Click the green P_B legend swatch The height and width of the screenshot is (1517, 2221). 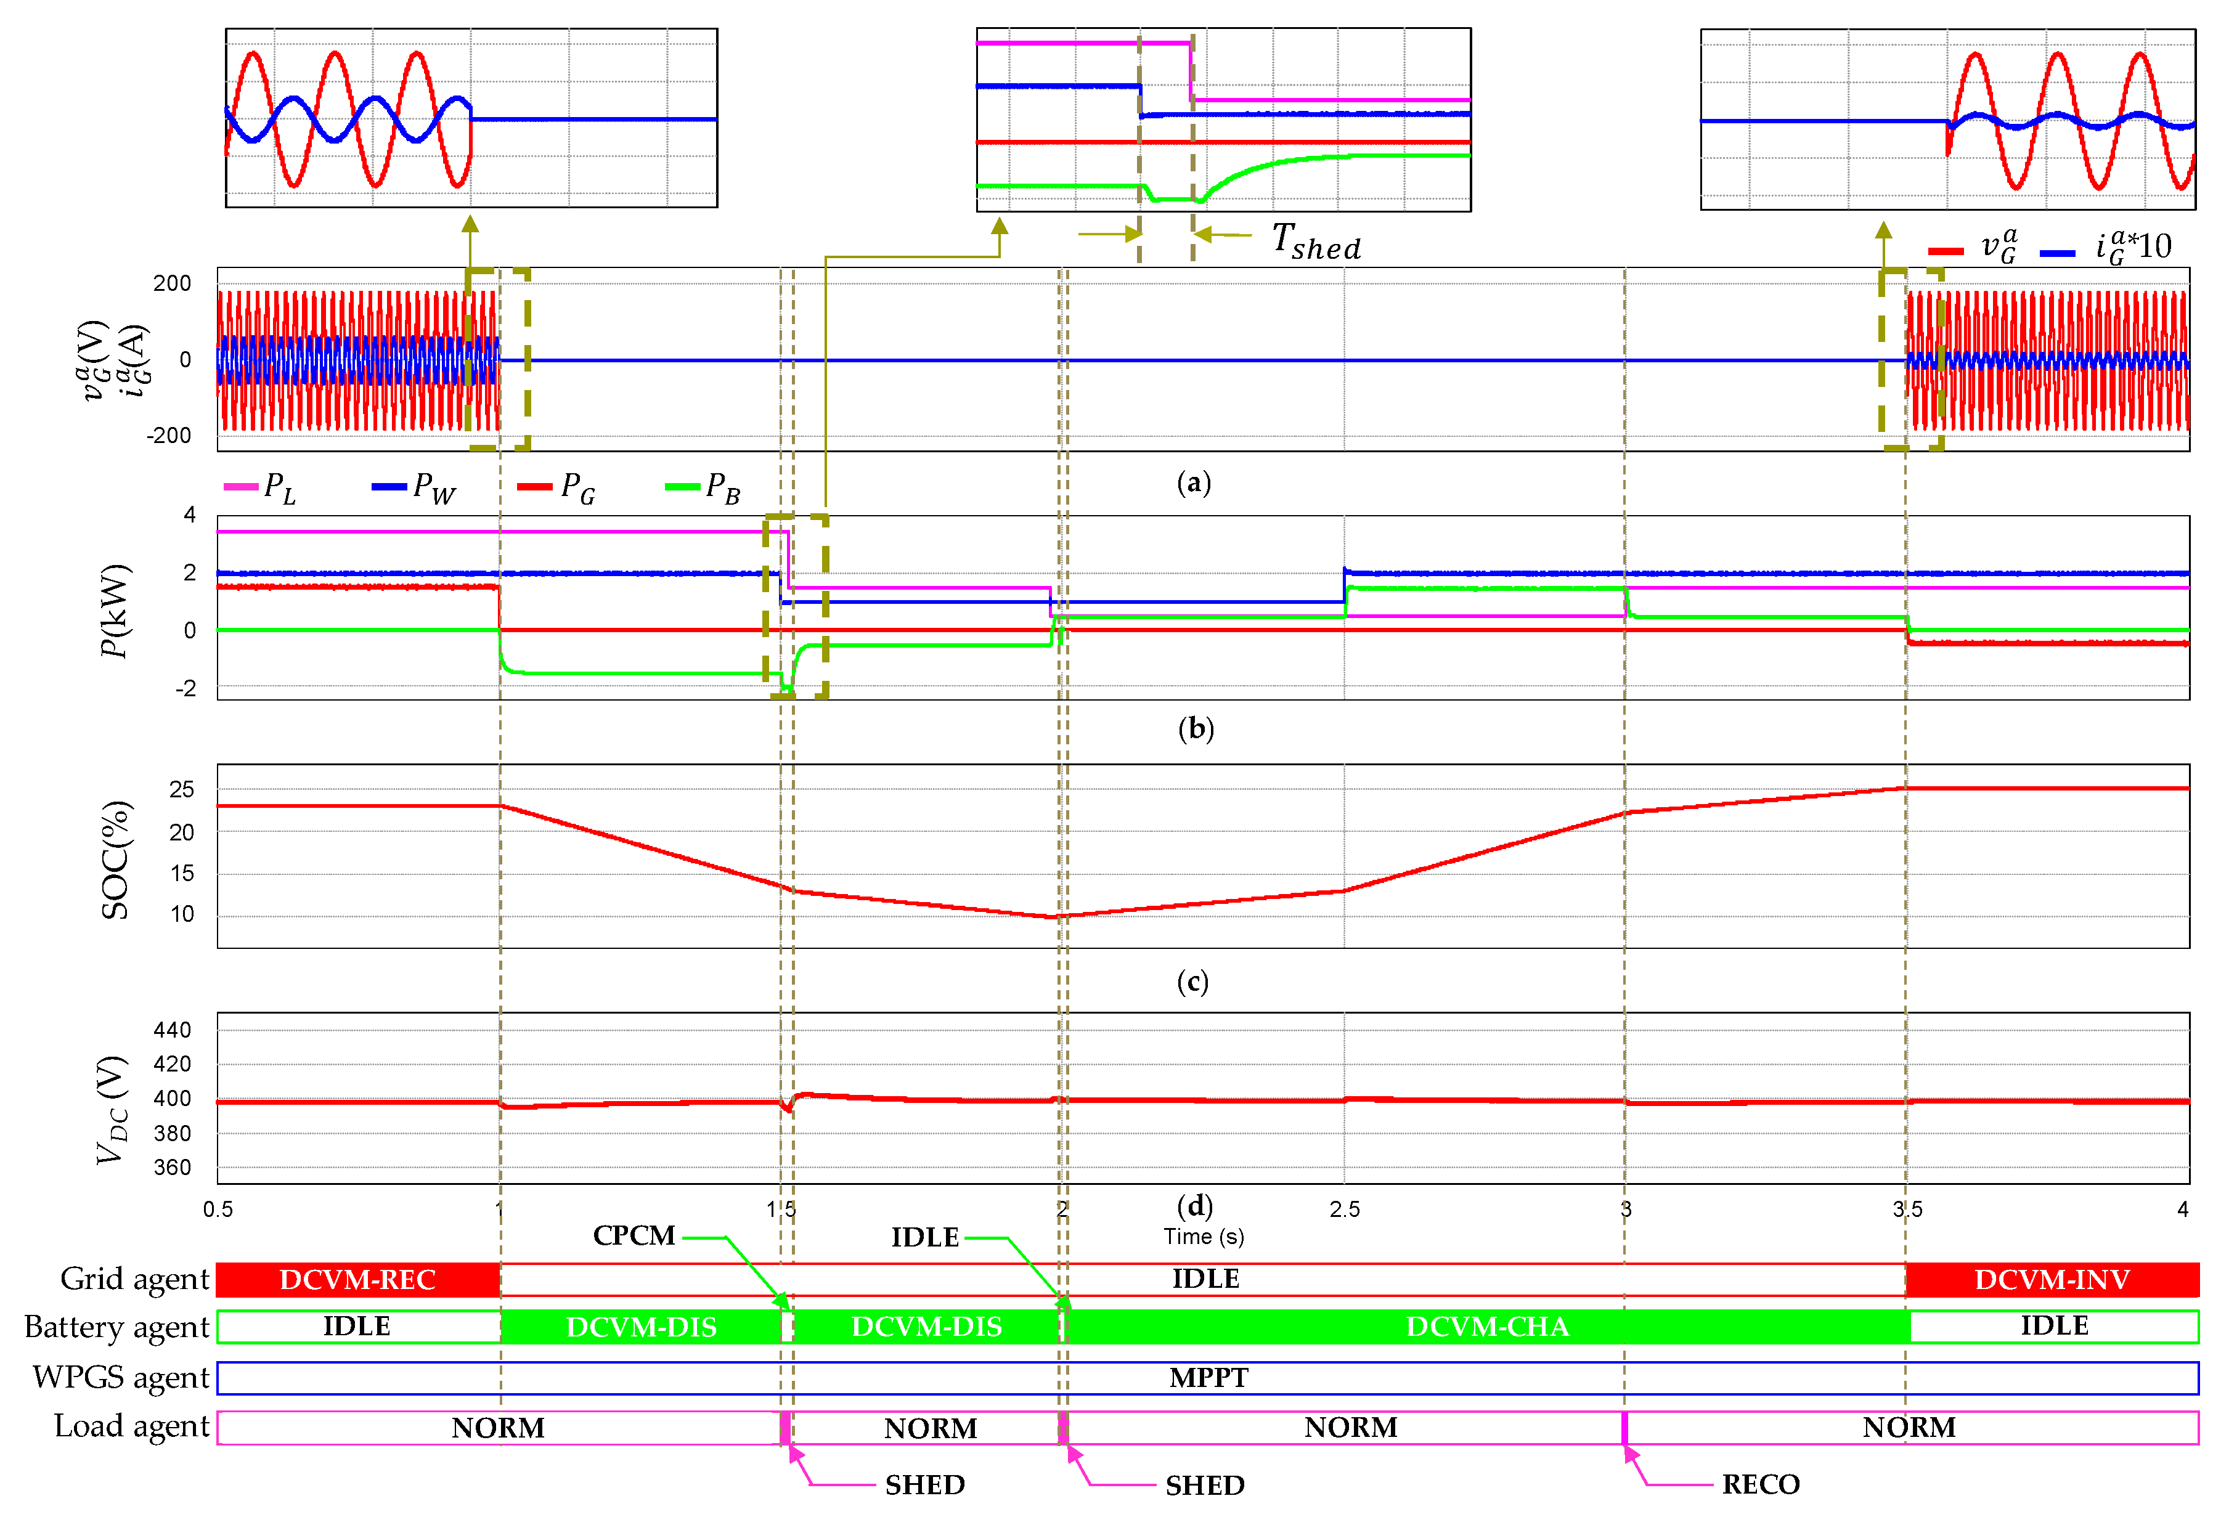(682, 487)
